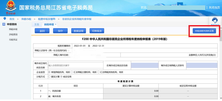
Task: Click the 返回 button
Action: pos(42,31)
